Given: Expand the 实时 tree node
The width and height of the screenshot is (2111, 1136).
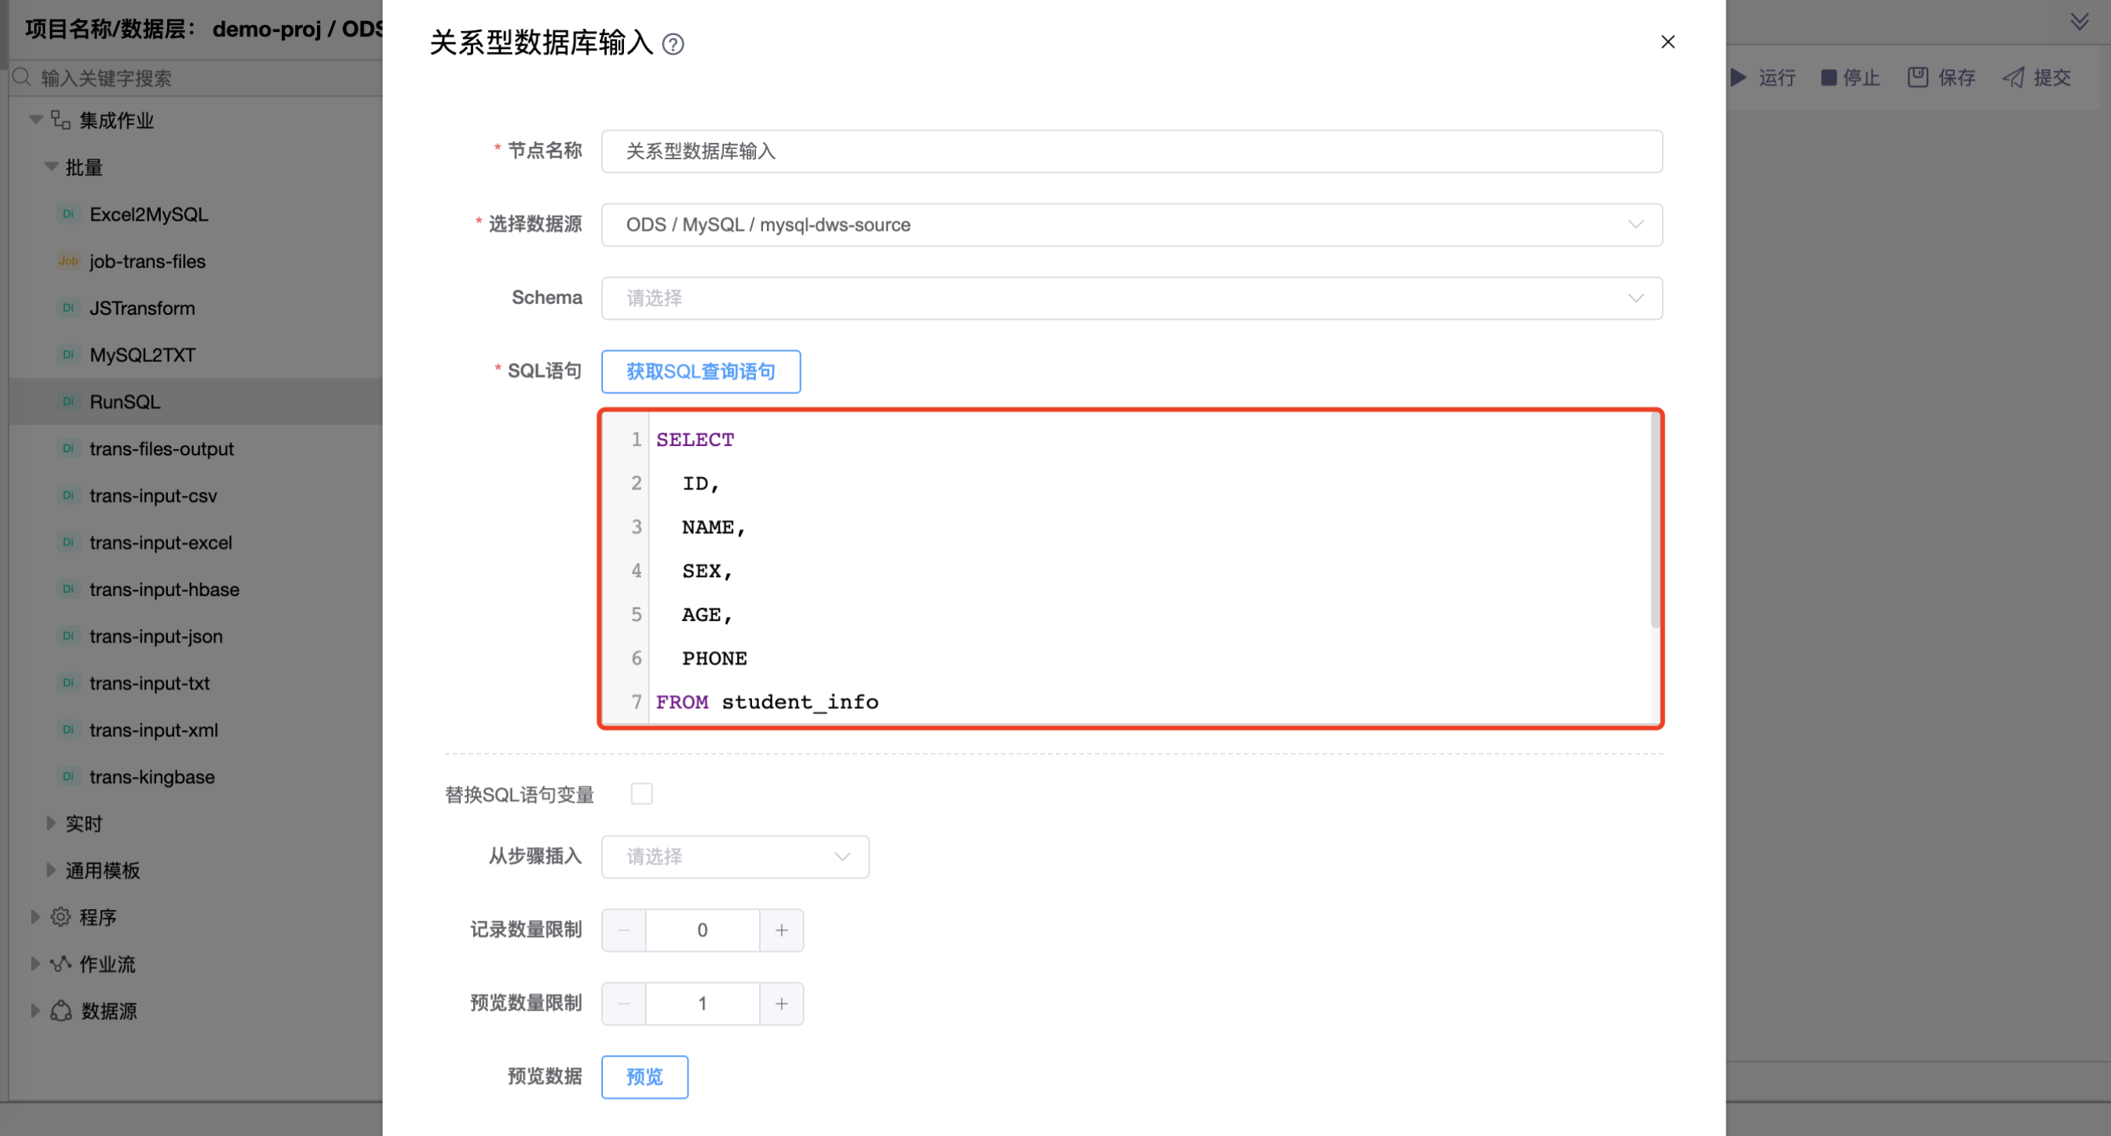Looking at the screenshot, I should pos(51,823).
